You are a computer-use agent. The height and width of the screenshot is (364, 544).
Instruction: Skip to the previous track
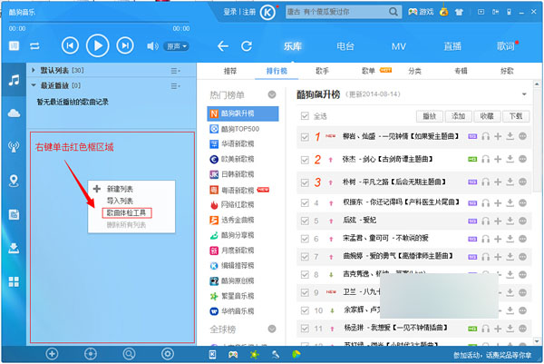point(70,45)
